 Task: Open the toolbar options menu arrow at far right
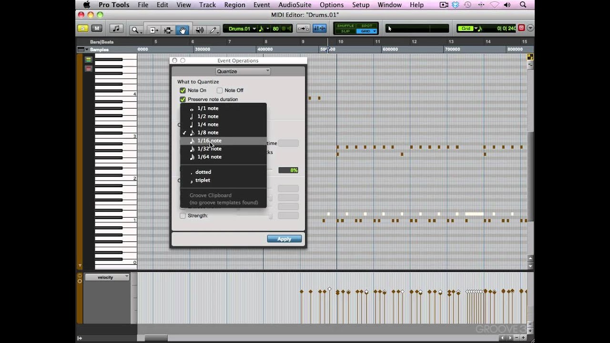530,28
